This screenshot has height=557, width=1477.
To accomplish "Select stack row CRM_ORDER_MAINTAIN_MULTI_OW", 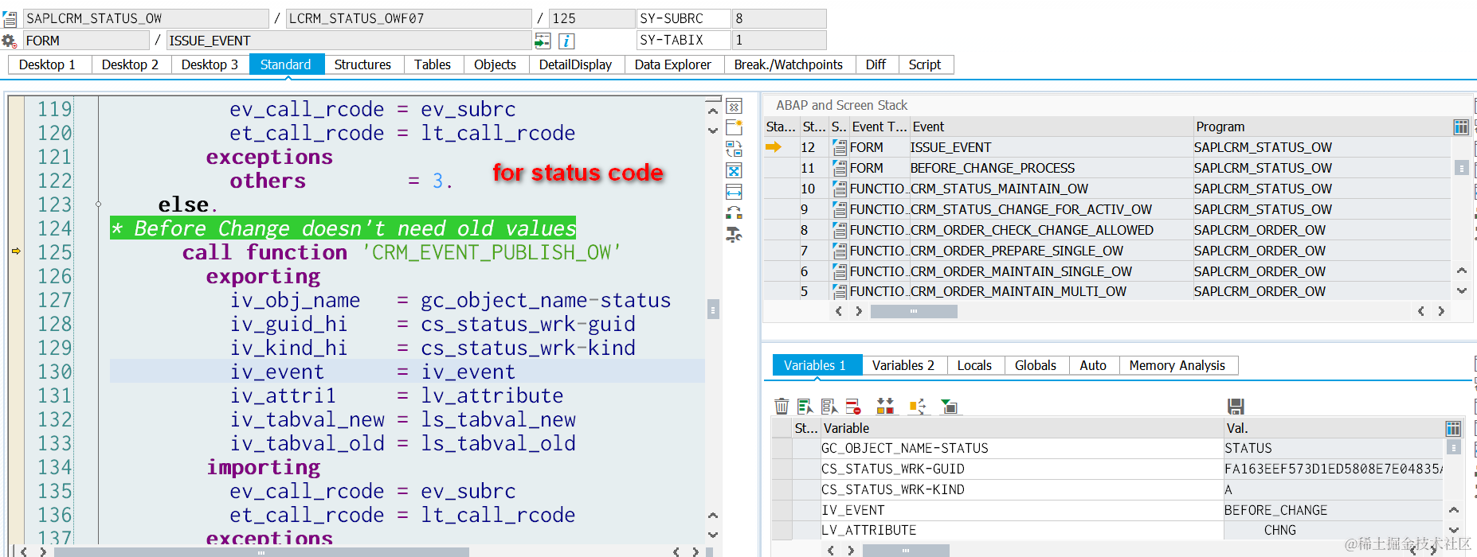I will [x=1107, y=291].
